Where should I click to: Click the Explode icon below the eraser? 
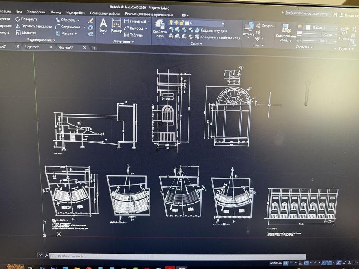(91, 27)
